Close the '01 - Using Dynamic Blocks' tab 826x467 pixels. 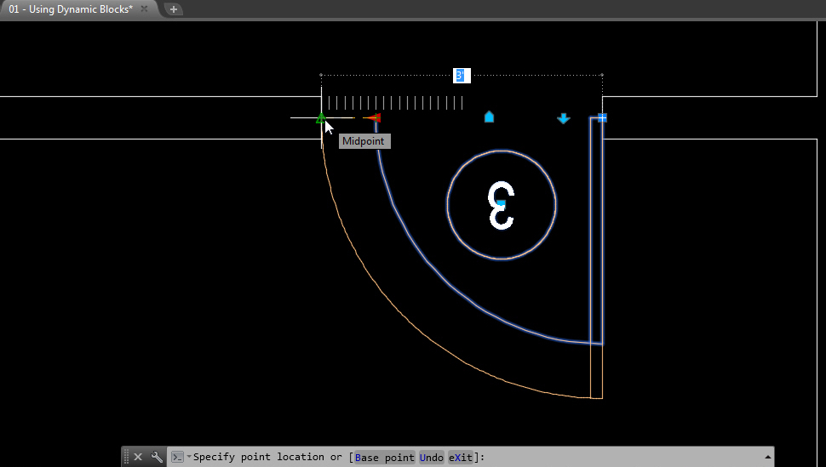click(145, 9)
